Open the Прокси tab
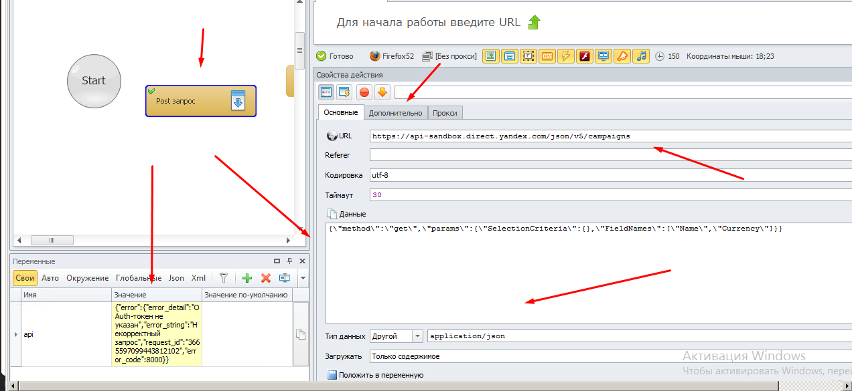Image resolution: width=852 pixels, height=391 pixels. (445, 113)
